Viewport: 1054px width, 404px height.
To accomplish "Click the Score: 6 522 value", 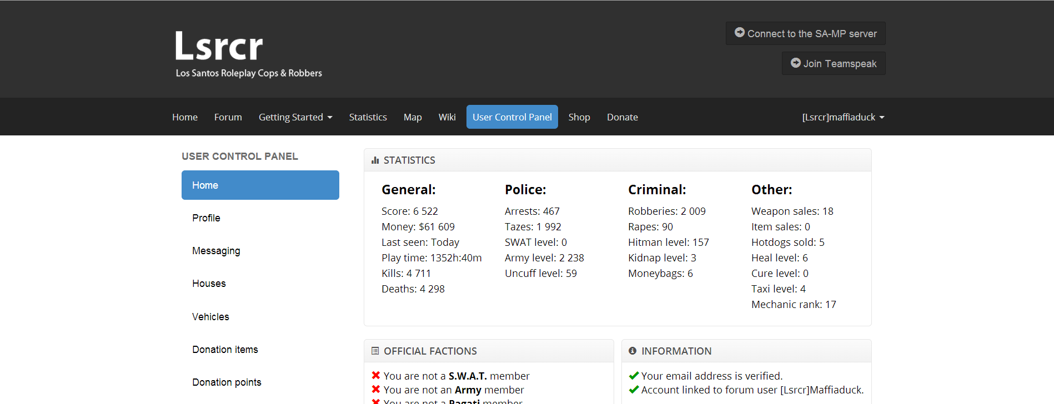I will coord(410,211).
